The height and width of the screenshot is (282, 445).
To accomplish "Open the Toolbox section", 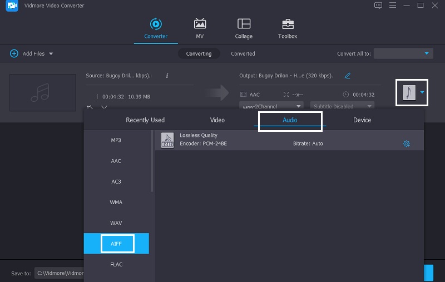I will 288,29.
